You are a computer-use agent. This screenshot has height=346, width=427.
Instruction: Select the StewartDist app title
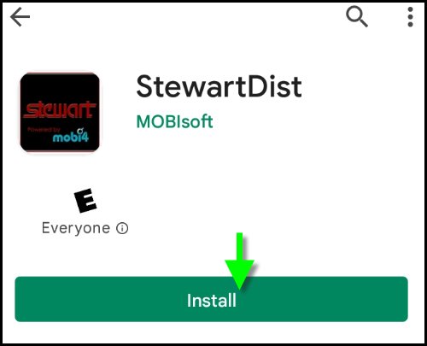[x=219, y=86]
